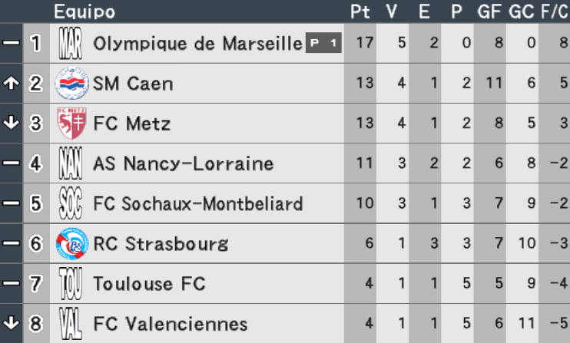Click the down arrow beside FC Metz
The height and width of the screenshot is (343, 570).
coord(11,123)
